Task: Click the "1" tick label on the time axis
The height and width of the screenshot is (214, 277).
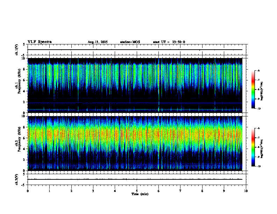Action: [49, 191]
